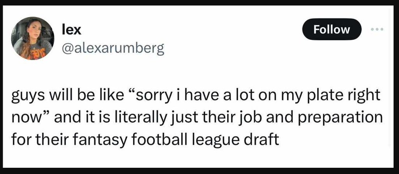Open lex's profile picture

[33, 38]
